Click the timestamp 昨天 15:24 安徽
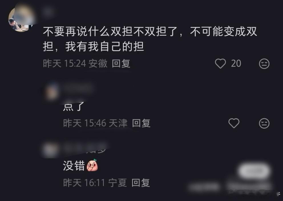 pos(75,64)
